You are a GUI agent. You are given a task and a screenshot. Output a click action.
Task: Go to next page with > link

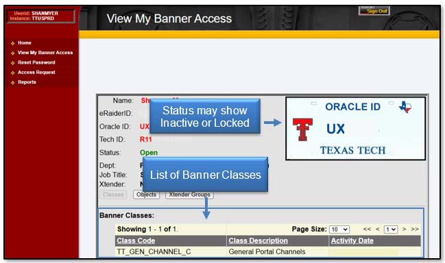[404, 229]
